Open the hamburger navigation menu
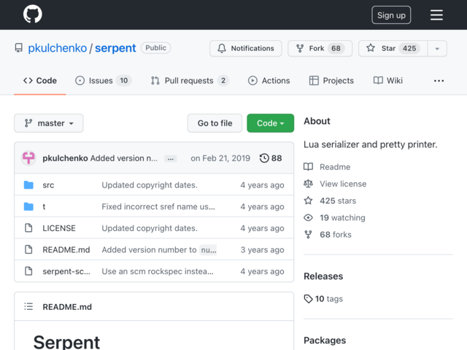 click(436, 15)
